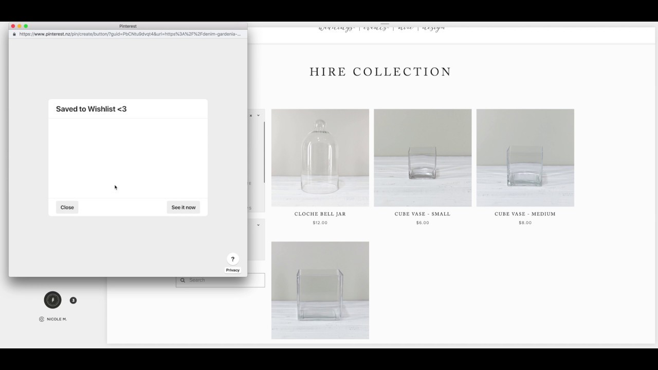
Task: Expand the second filter panel chevron
Action: click(x=258, y=225)
